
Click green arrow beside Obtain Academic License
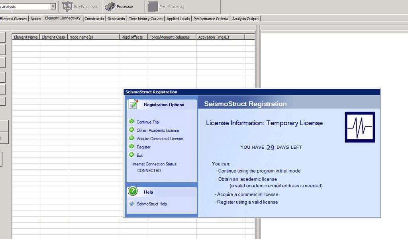(131, 130)
